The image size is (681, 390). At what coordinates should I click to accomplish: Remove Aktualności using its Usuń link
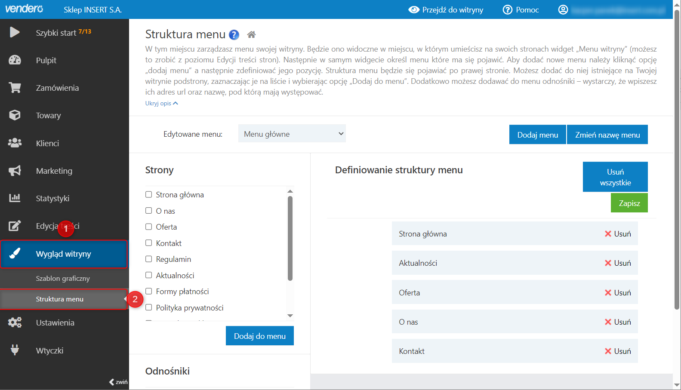[x=618, y=263]
